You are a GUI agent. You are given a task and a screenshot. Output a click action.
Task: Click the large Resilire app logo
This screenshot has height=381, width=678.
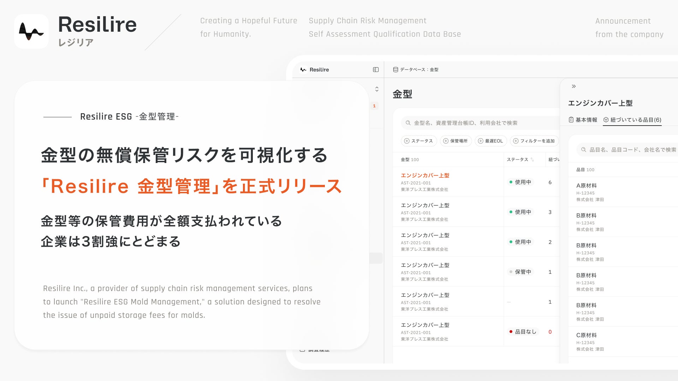(31, 31)
